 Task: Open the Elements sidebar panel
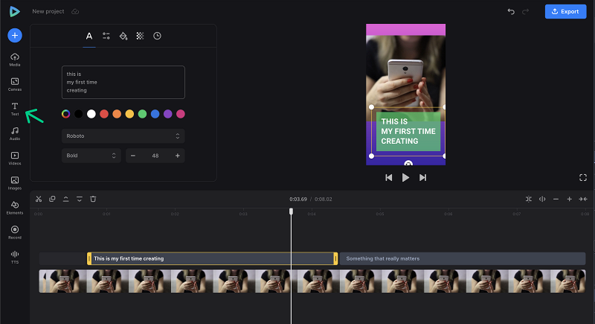[x=15, y=208]
